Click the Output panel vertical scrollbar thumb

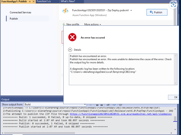175,118
